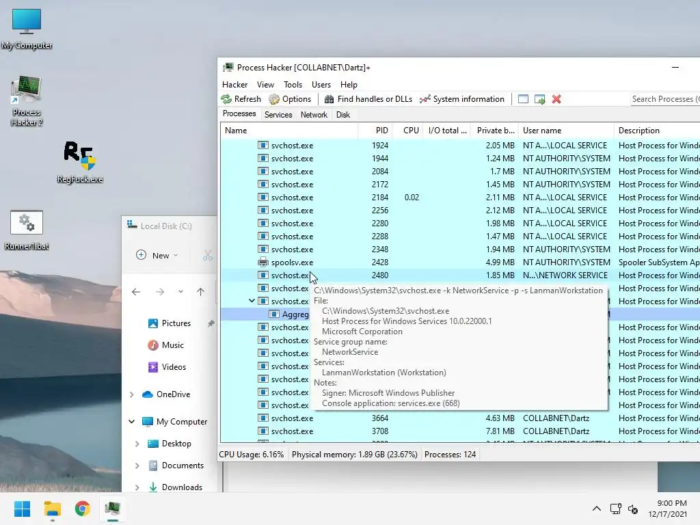This screenshot has width=700, height=525.
Task: Go back in Local Disk Explorer window
Action: [136, 292]
